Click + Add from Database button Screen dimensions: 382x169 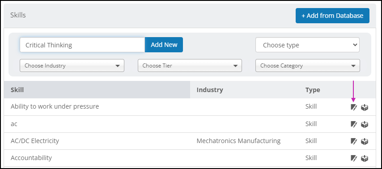click(x=332, y=16)
